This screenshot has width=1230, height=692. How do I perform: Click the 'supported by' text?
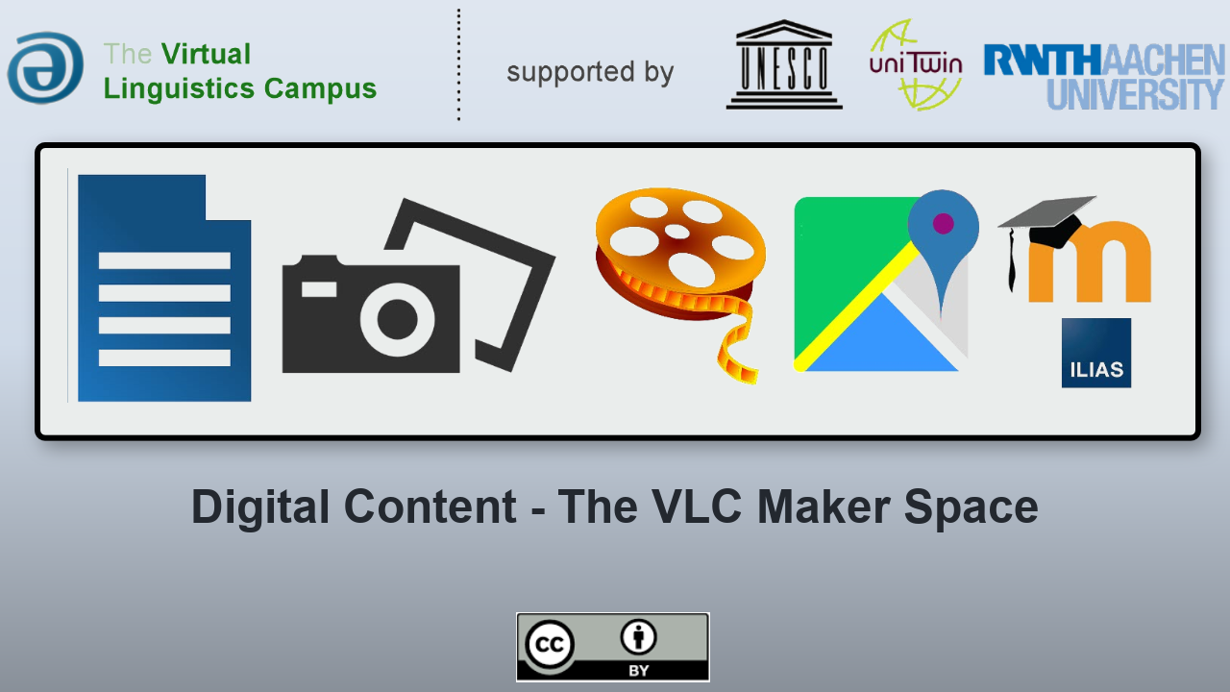[x=590, y=72]
